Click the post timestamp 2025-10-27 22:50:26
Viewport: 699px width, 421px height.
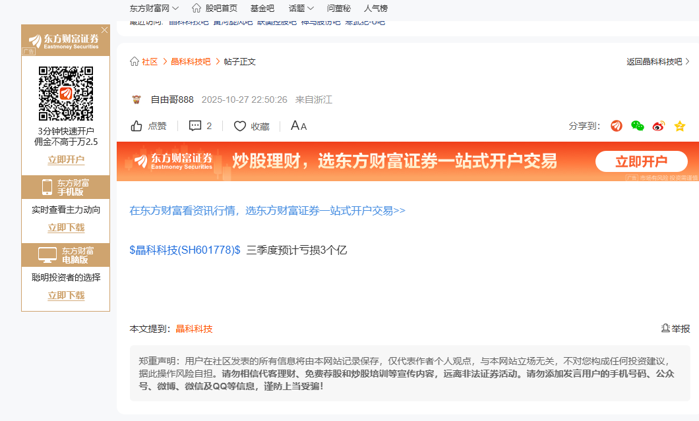click(244, 99)
